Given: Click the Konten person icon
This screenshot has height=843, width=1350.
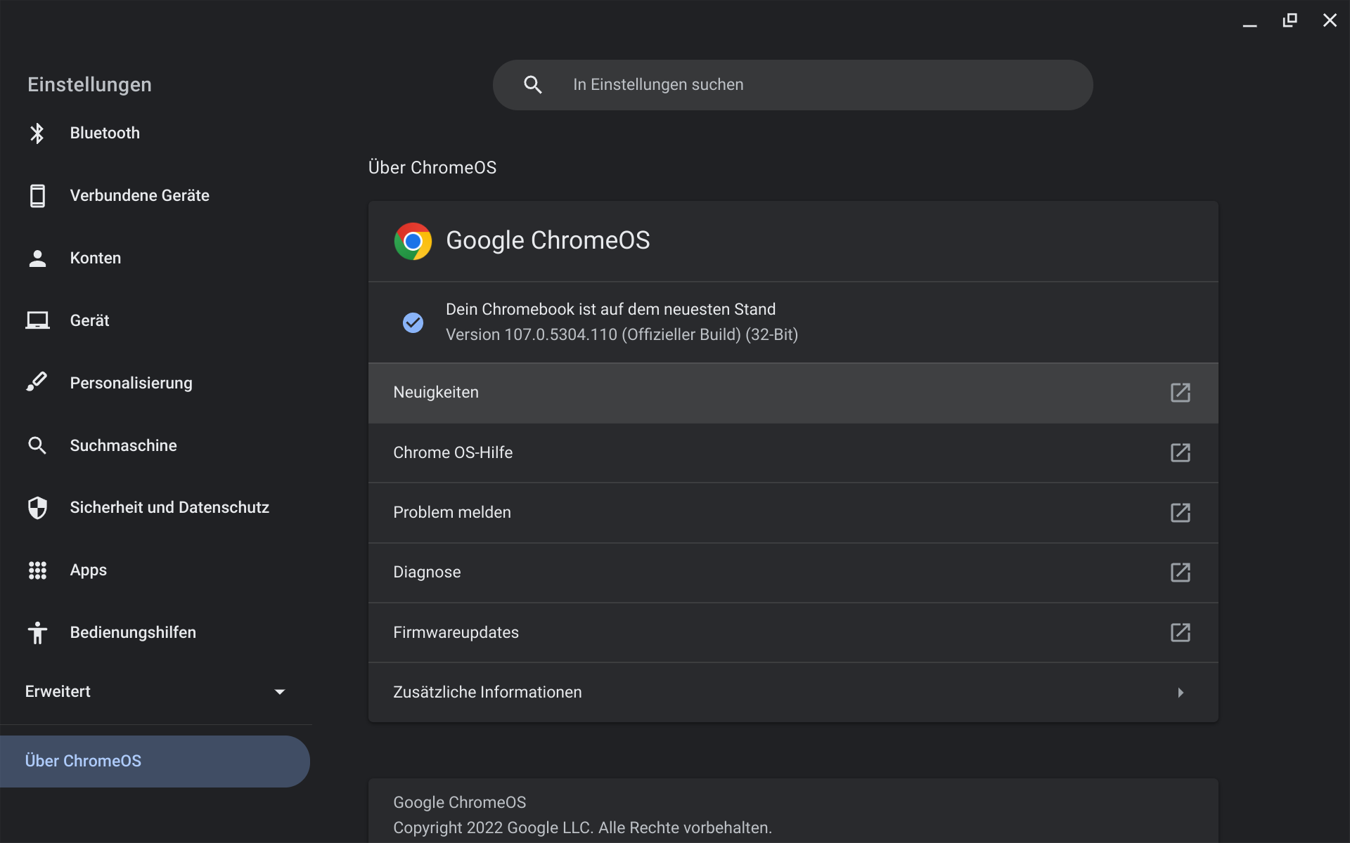Looking at the screenshot, I should (37, 259).
